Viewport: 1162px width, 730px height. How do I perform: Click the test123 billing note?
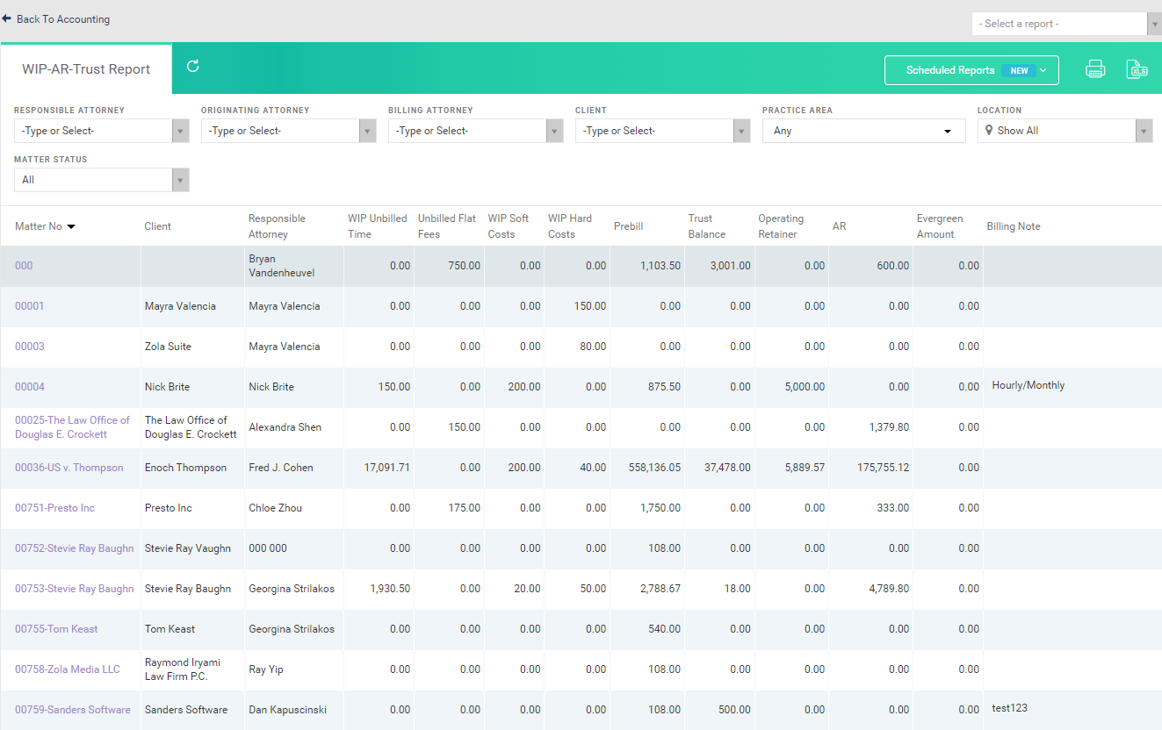point(1010,708)
